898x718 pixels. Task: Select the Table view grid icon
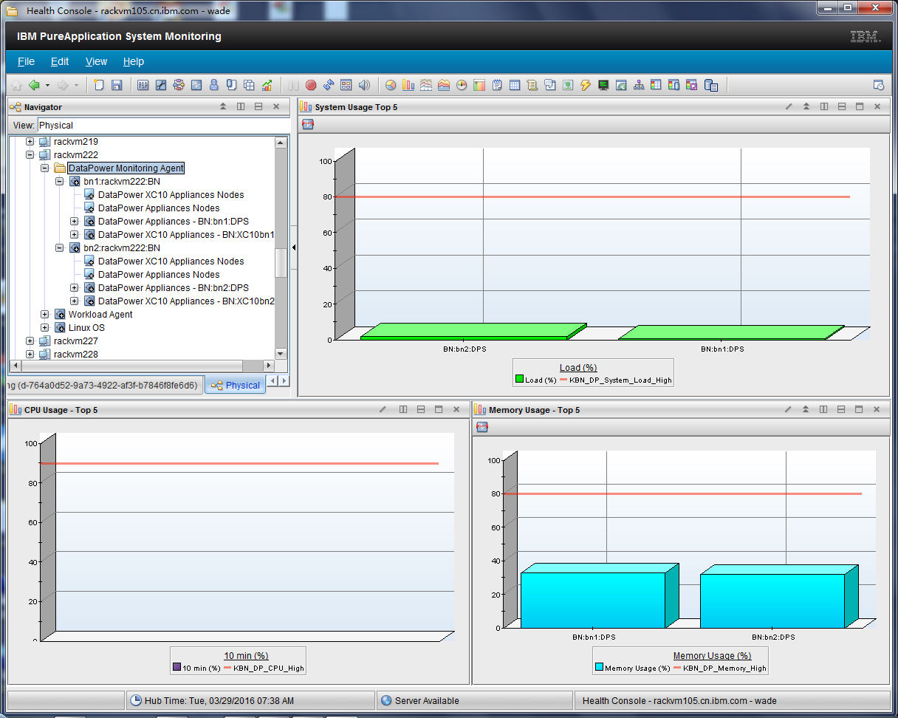[515, 85]
